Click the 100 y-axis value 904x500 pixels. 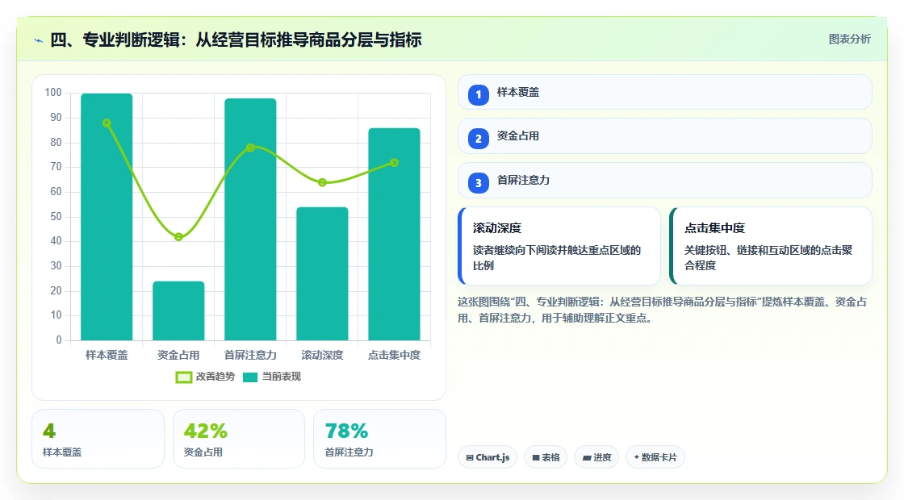point(53,93)
